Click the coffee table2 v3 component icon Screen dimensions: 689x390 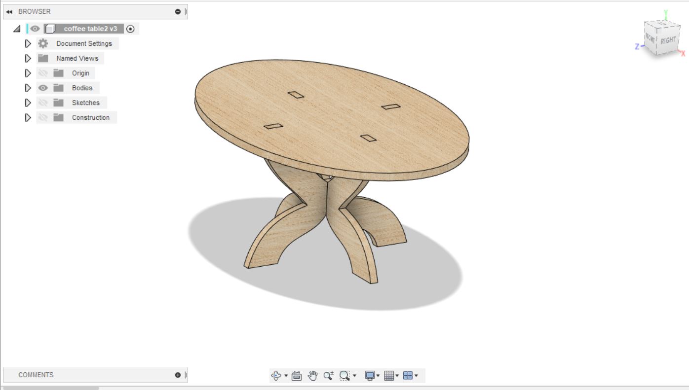(x=49, y=29)
